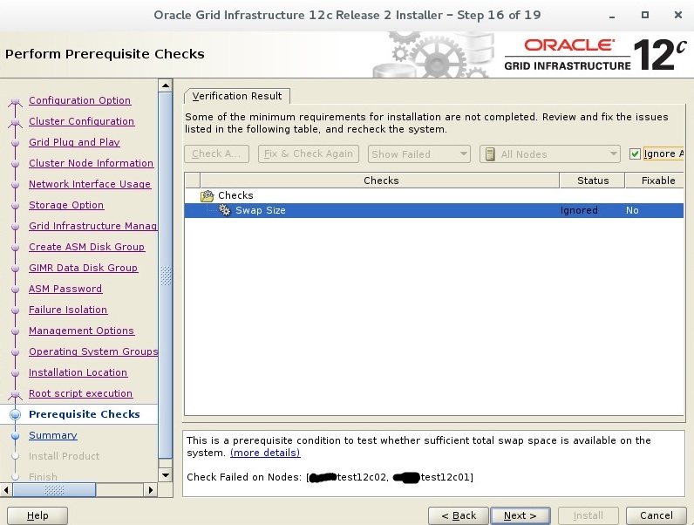
Task: Switch to the Verification Result tab
Action: (237, 96)
